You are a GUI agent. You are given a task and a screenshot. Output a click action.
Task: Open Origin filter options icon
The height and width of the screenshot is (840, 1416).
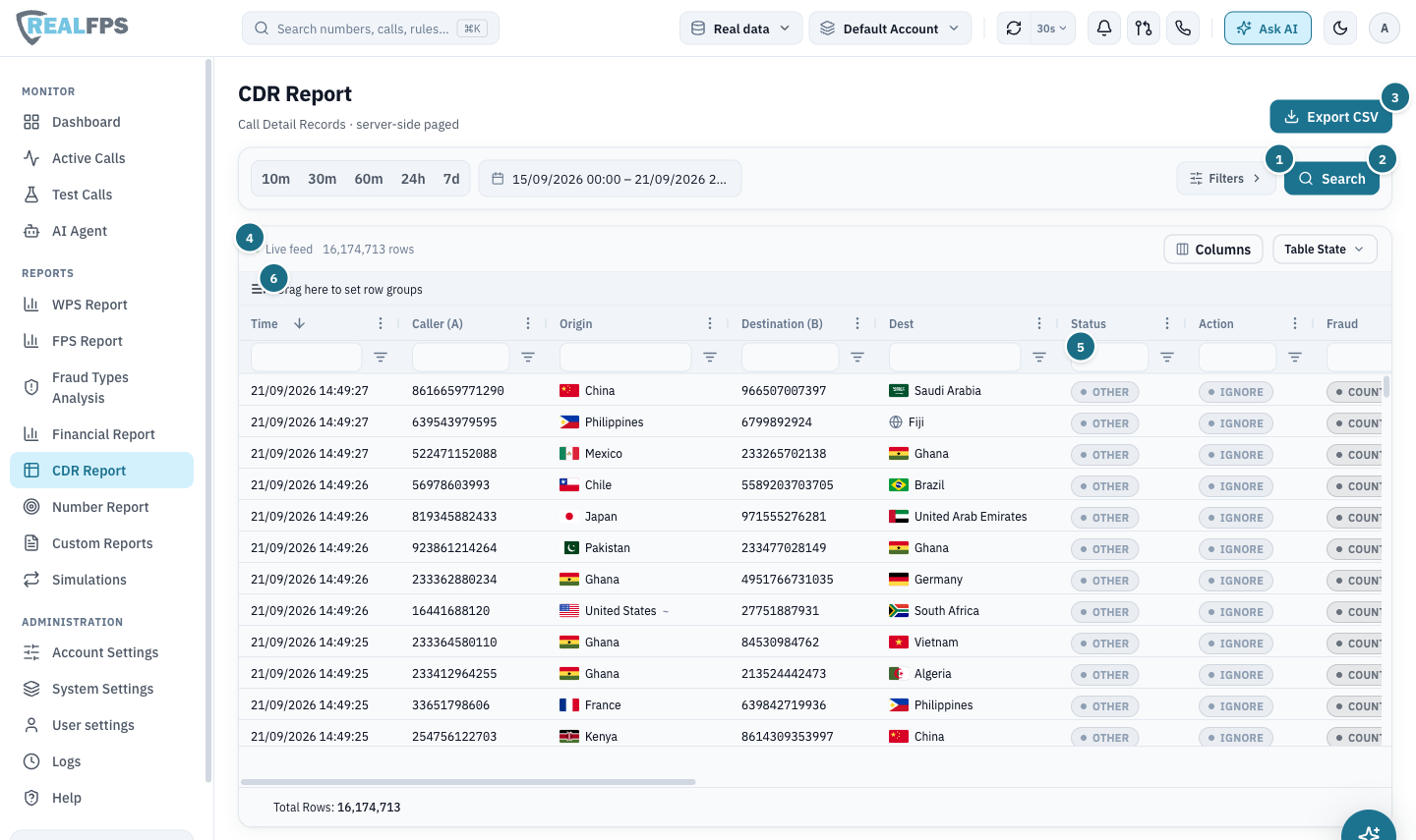click(x=710, y=357)
